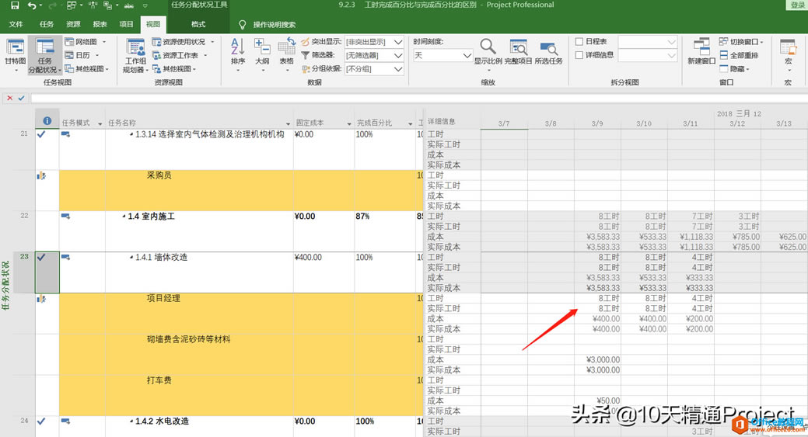Enable the 详细信息 details checkbox
The image size is (808, 437).
pos(579,55)
